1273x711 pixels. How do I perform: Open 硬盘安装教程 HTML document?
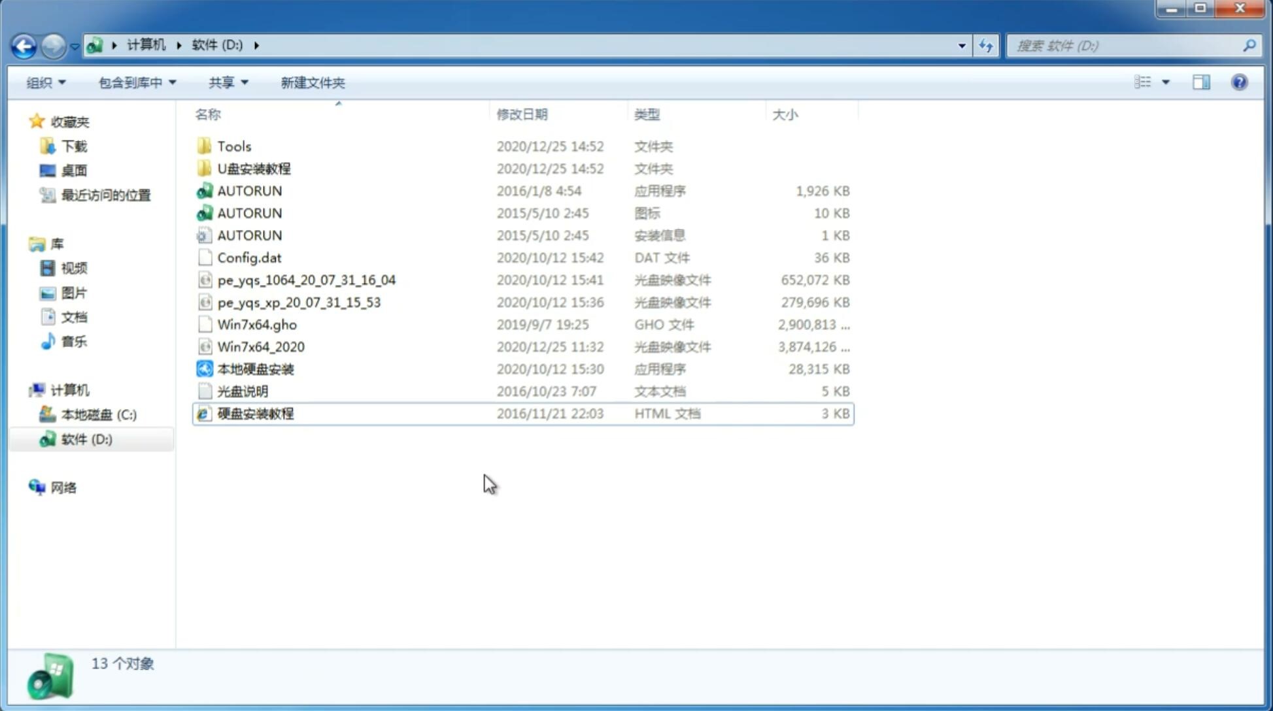click(x=254, y=413)
